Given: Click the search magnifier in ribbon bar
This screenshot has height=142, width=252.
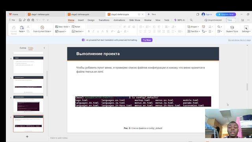Looking at the screenshot, I should click(x=191, y=20).
